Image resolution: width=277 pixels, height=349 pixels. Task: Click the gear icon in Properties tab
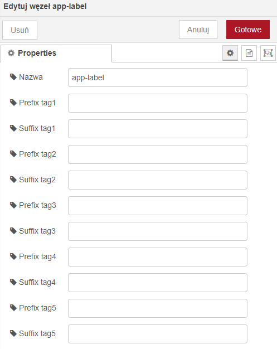pos(11,53)
